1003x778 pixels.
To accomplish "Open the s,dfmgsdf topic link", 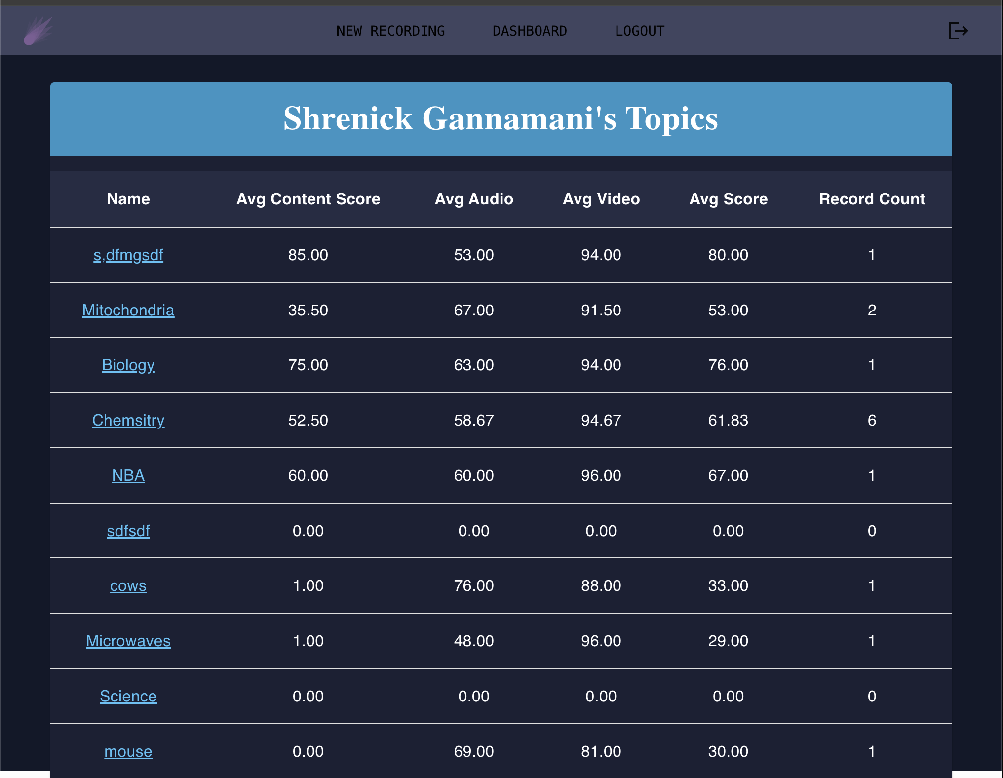I will [x=128, y=255].
